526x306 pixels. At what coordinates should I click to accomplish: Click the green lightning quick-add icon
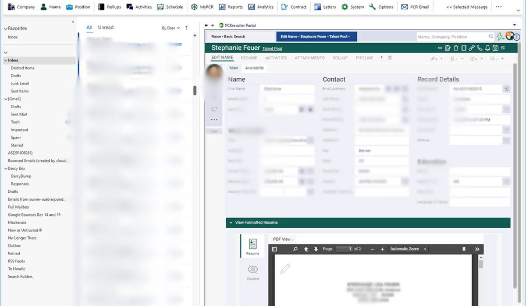[500, 37]
